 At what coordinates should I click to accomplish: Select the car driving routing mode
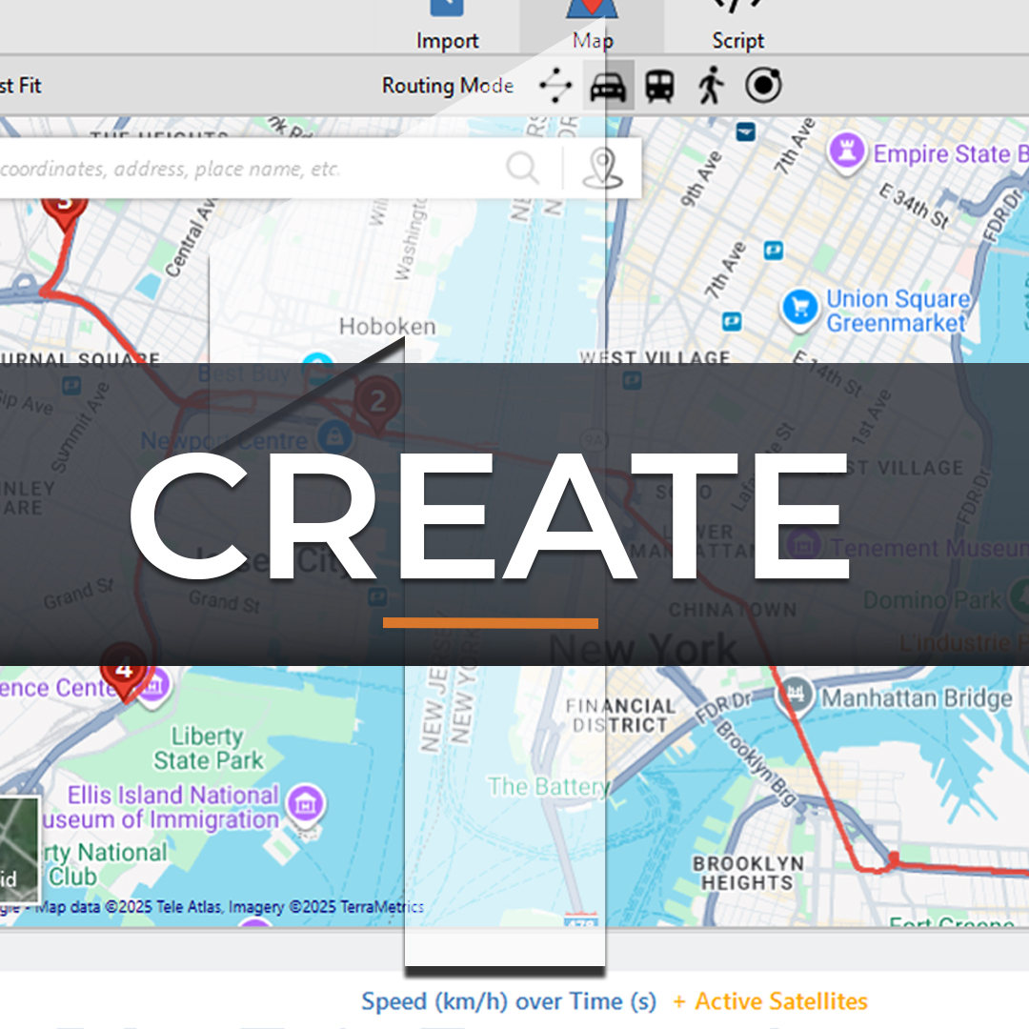608,87
